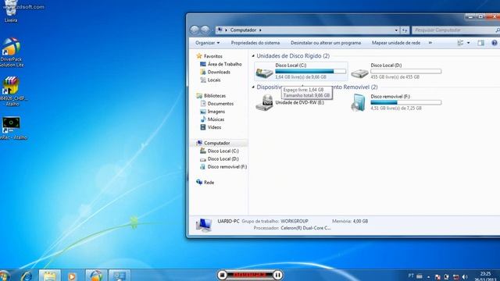Click the change view icon
The height and width of the screenshot is (281, 500).
(460, 43)
